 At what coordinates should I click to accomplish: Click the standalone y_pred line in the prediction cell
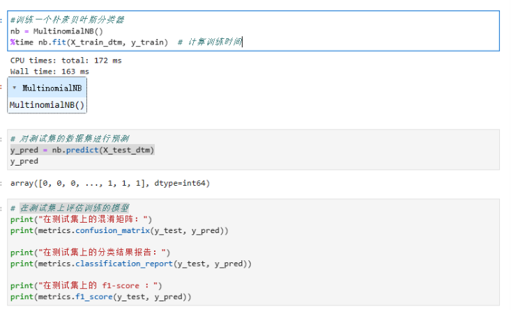coord(24,161)
